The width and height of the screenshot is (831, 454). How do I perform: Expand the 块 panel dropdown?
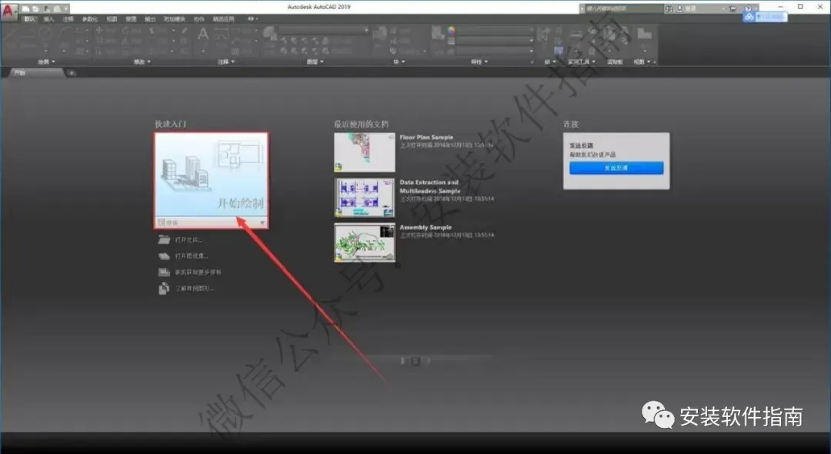(x=399, y=62)
